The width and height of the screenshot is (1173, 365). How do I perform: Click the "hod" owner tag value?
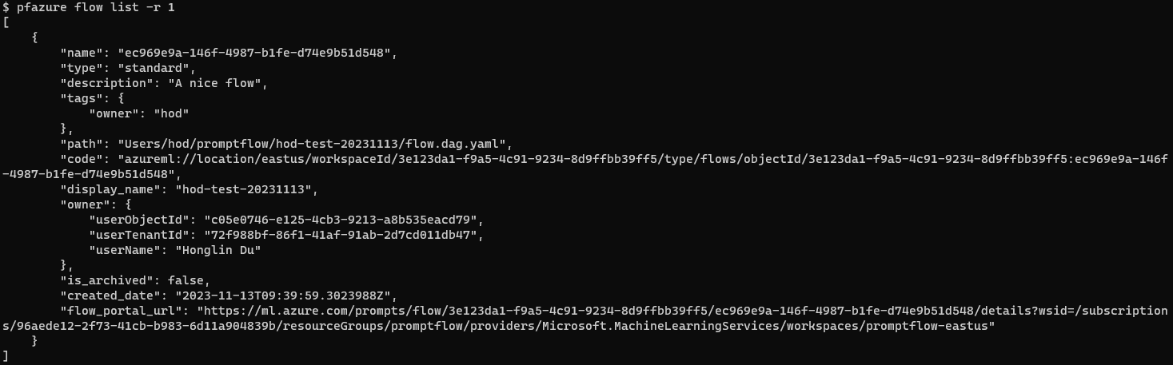[x=171, y=113]
